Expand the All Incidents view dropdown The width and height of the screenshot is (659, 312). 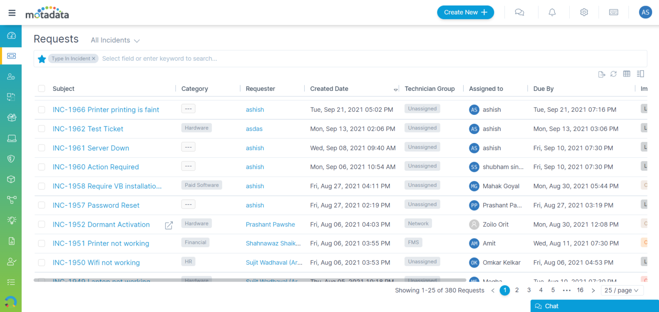[115, 40]
